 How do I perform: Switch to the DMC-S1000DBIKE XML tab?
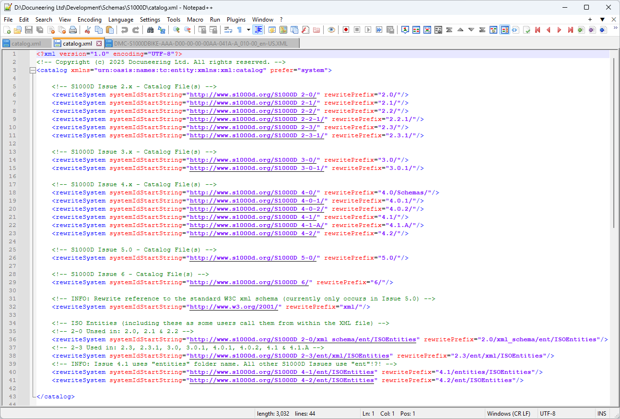200,43
